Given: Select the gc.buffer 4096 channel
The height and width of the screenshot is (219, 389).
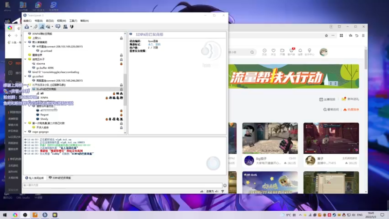Looking at the screenshot, I should point(45,68).
